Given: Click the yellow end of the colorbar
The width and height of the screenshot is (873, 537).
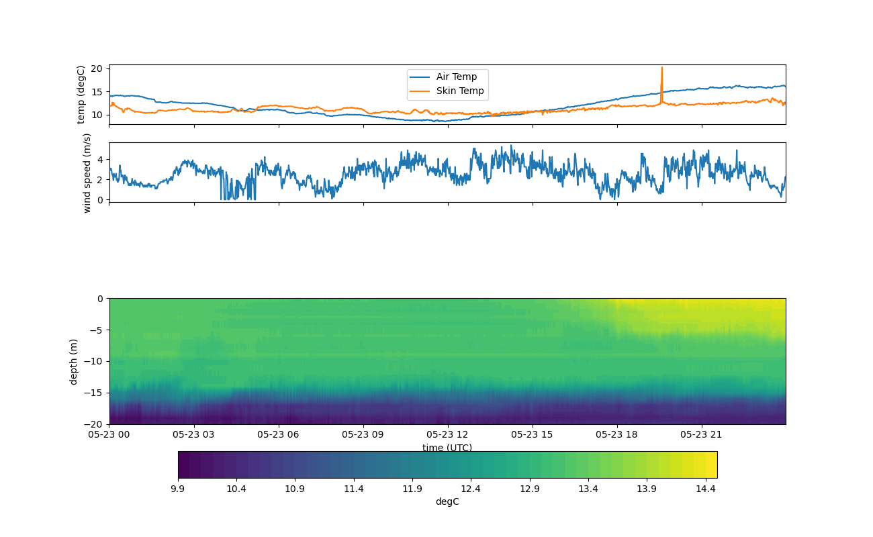Looking at the screenshot, I should (708, 465).
